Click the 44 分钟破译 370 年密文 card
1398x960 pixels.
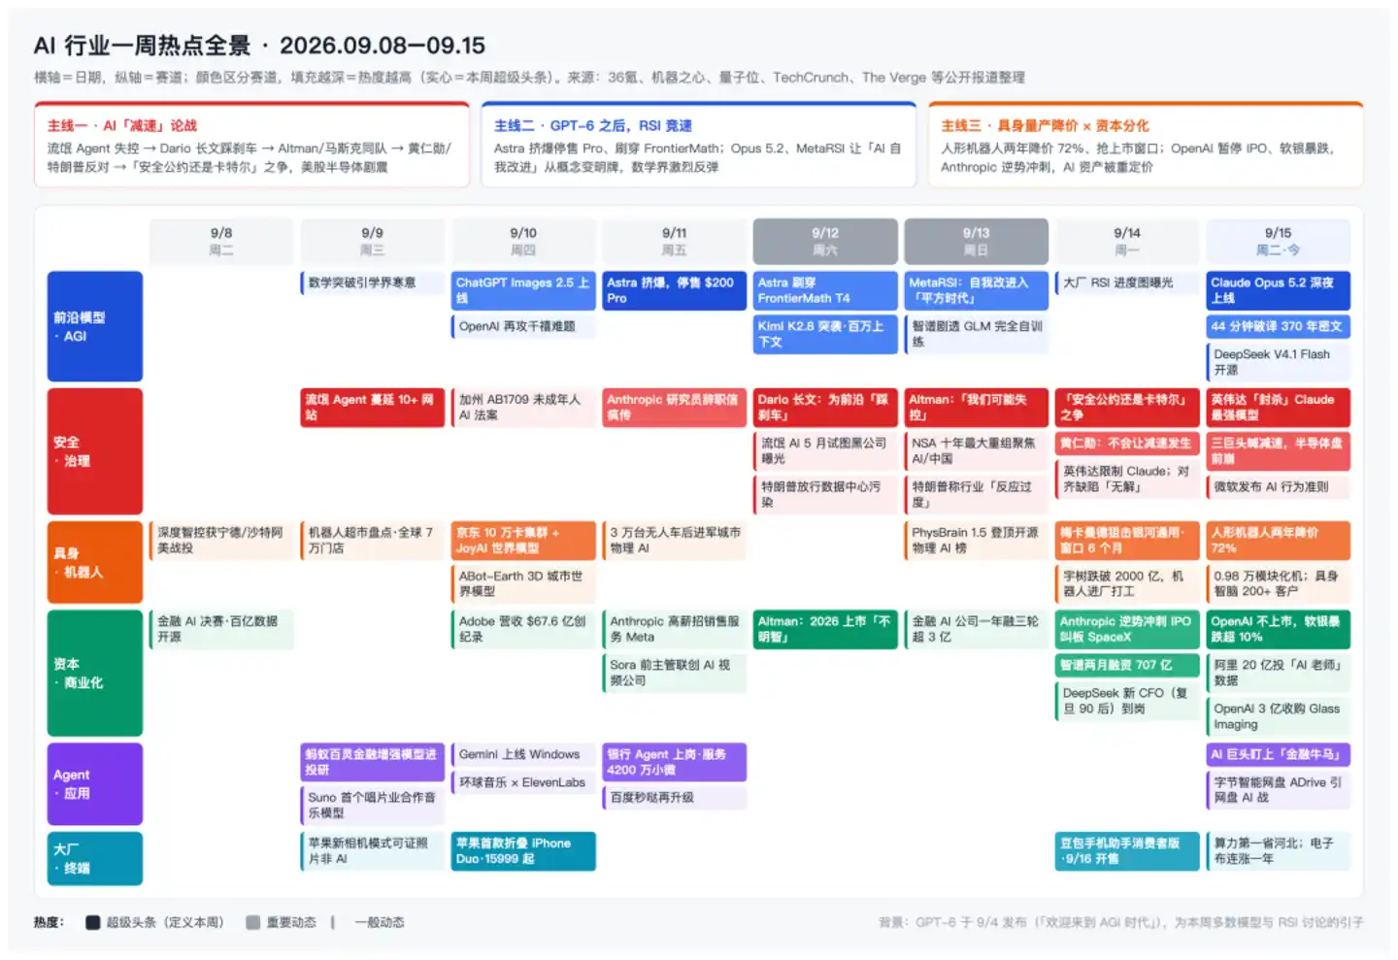(1279, 326)
